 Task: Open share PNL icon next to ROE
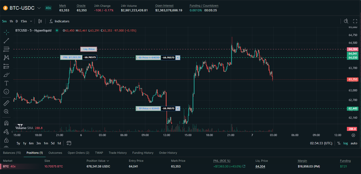click(244, 166)
